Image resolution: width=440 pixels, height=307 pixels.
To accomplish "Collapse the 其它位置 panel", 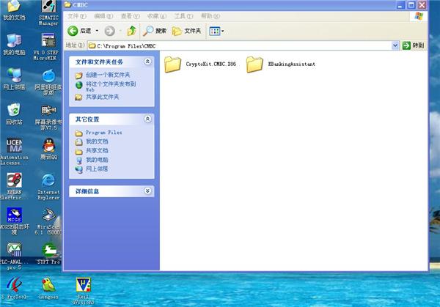I will 147,119.
